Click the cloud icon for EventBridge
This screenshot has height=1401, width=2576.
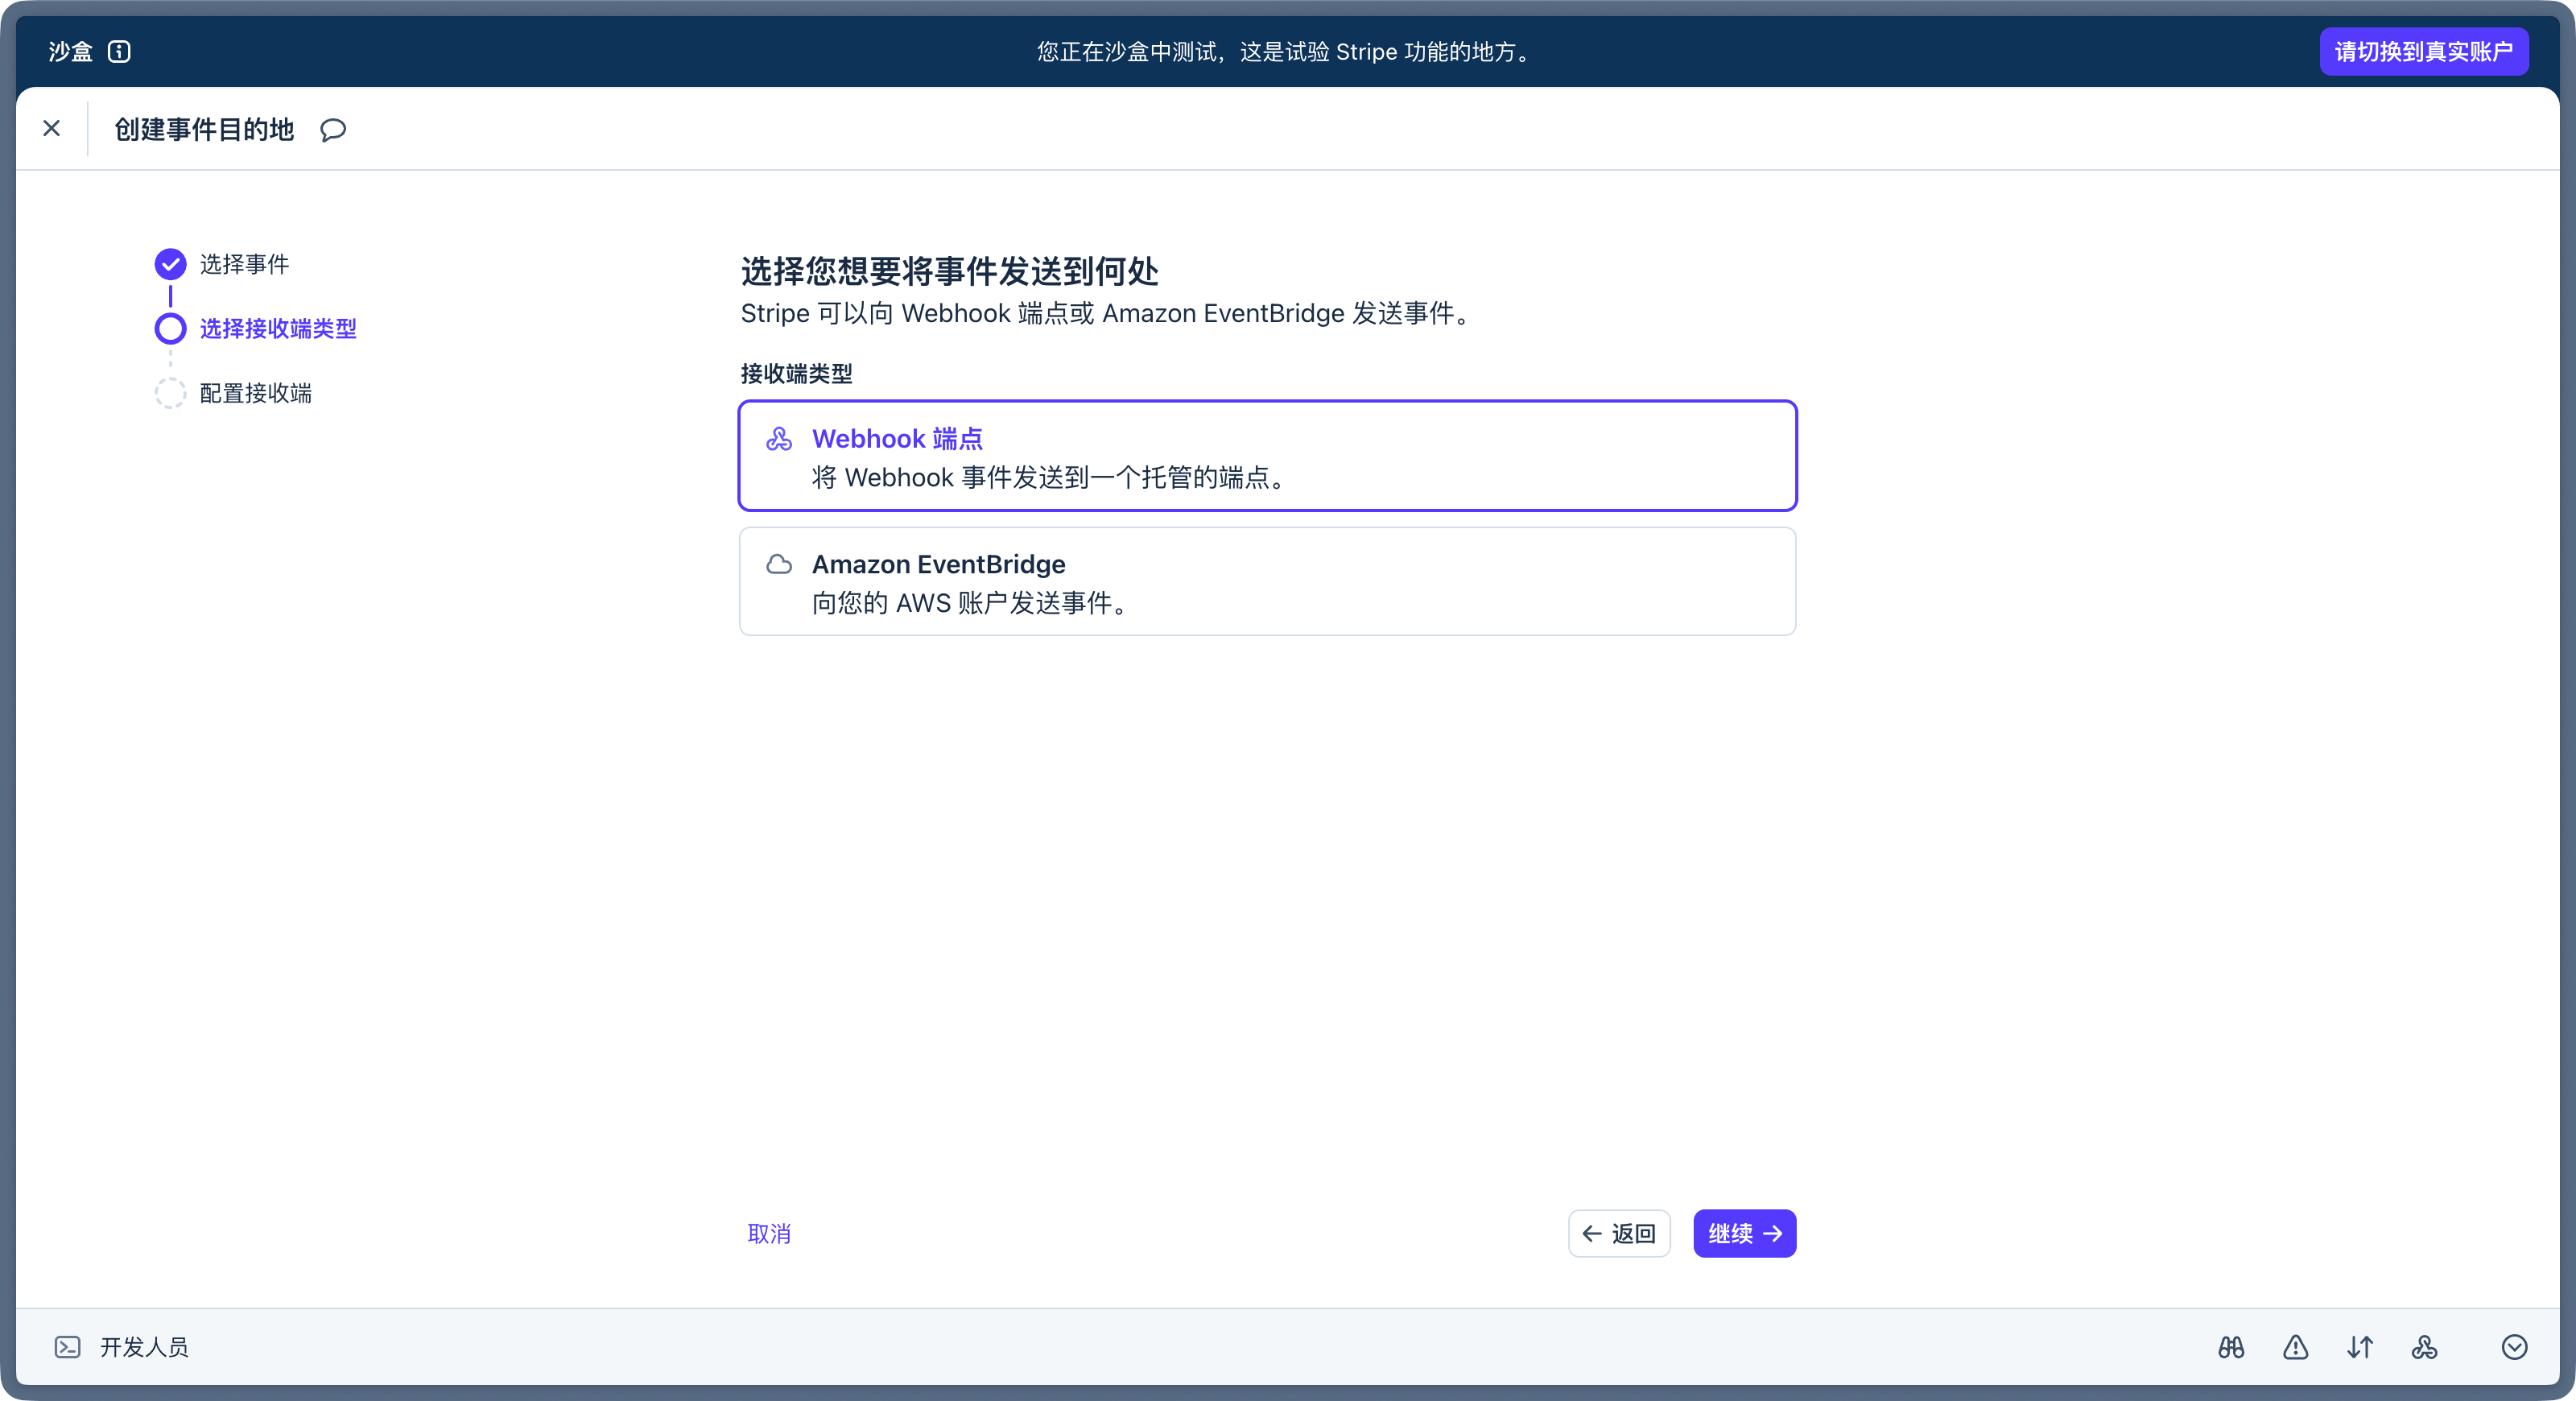[x=779, y=564]
